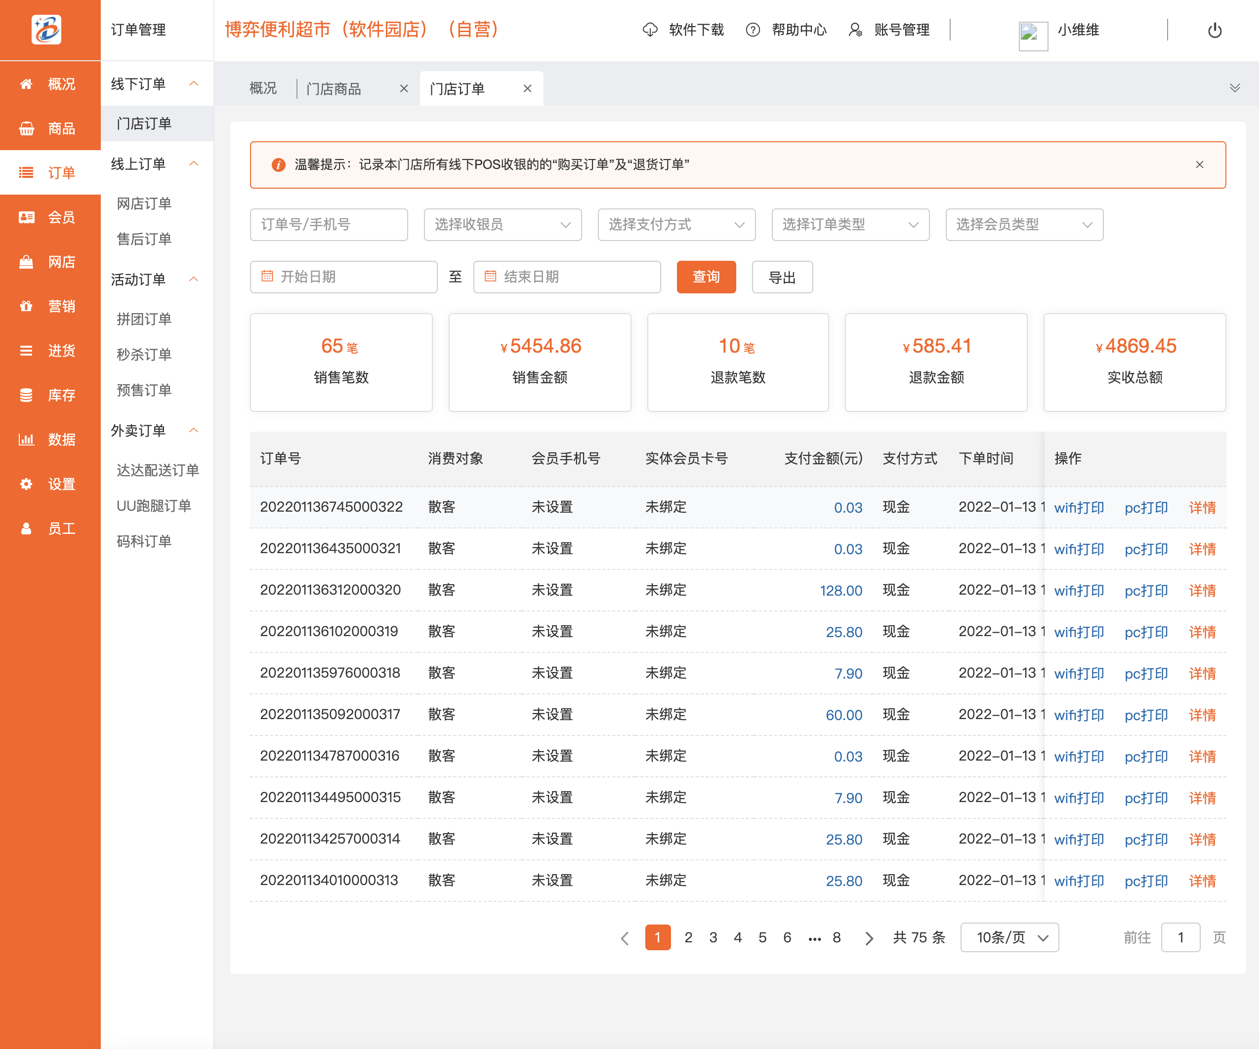
Task: Open 售后订单 in the side menu
Action: [x=144, y=239]
